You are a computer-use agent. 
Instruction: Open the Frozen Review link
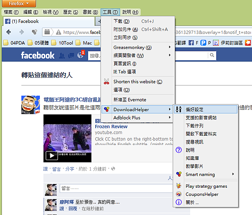(111, 127)
